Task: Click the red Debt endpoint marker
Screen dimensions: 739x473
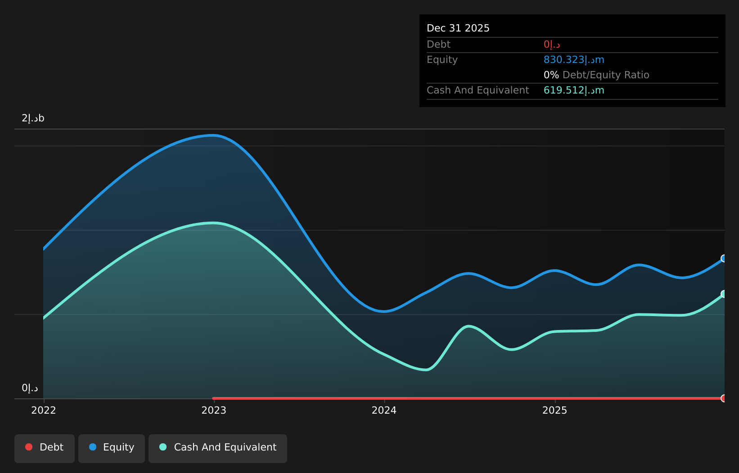Action: click(724, 398)
